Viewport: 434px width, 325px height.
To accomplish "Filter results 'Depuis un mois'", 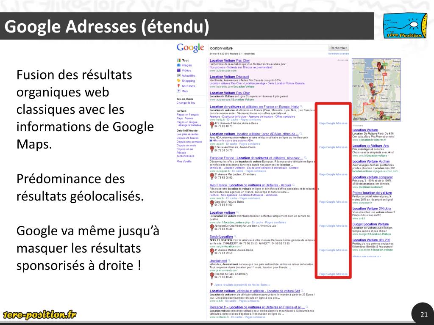I will pos(186,146).
